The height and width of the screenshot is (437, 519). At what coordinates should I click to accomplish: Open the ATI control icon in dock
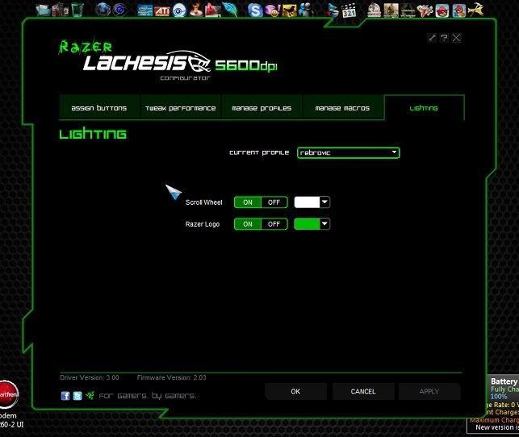point(162,11)
